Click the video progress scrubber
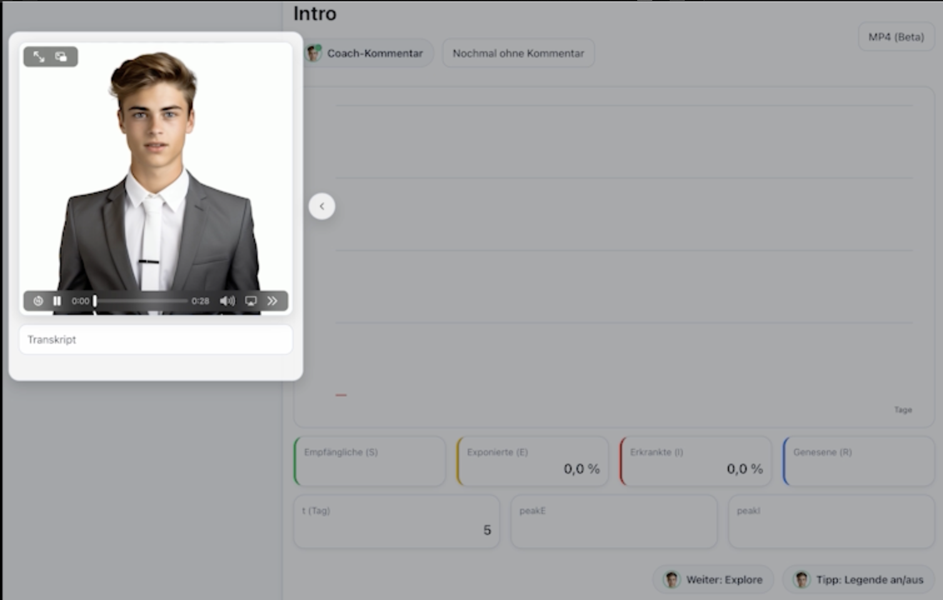 [x=141, y=301]
